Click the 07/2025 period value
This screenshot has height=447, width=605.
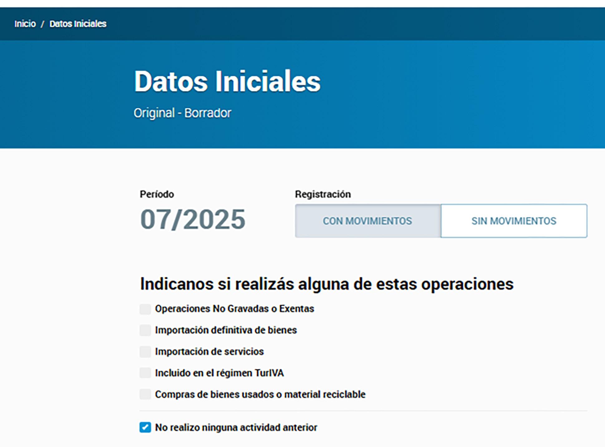click(193, 219)
